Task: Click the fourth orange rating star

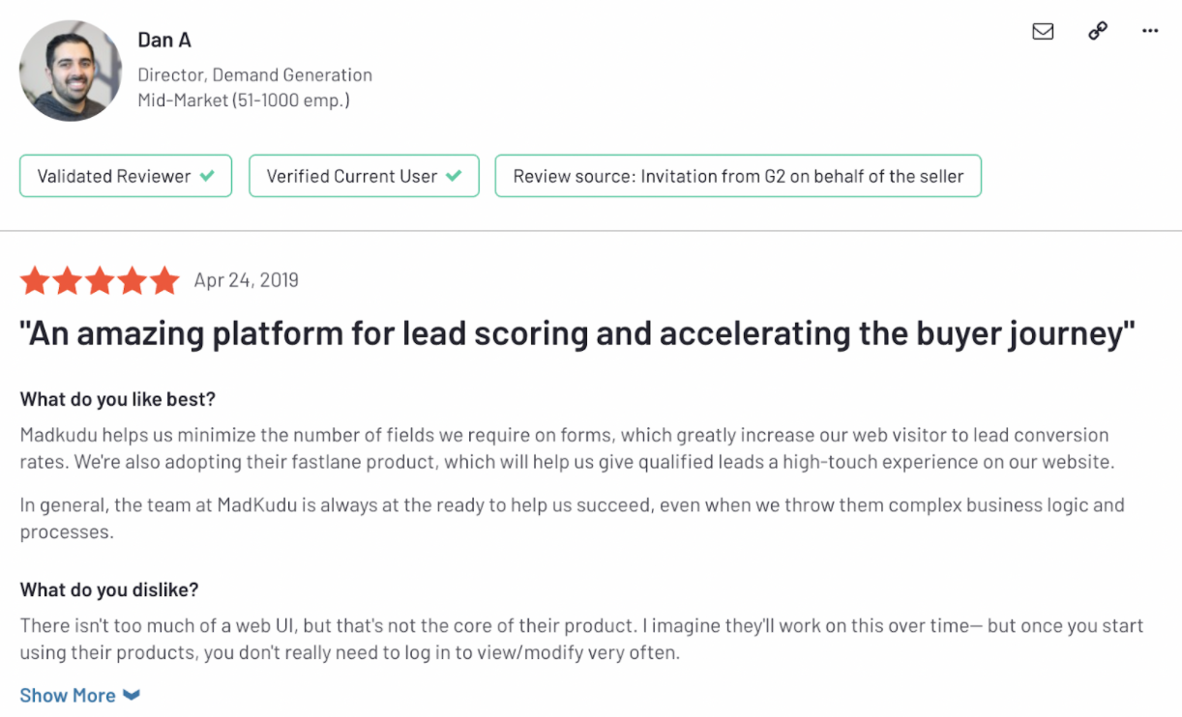Action: click(x=133, y=280)
